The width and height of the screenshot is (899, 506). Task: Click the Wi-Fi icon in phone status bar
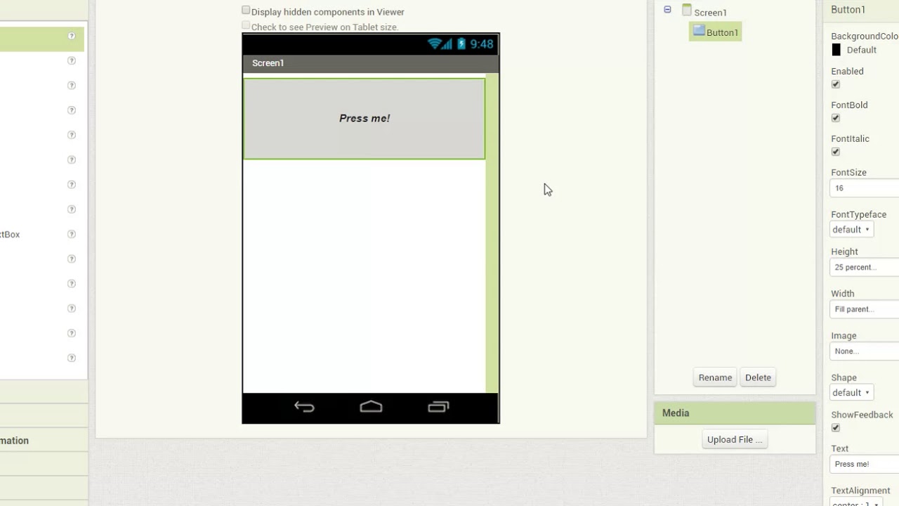click(434, 44)
